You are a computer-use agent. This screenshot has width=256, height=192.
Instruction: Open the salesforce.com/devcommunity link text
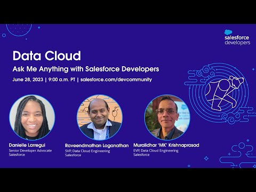point(116,79)
